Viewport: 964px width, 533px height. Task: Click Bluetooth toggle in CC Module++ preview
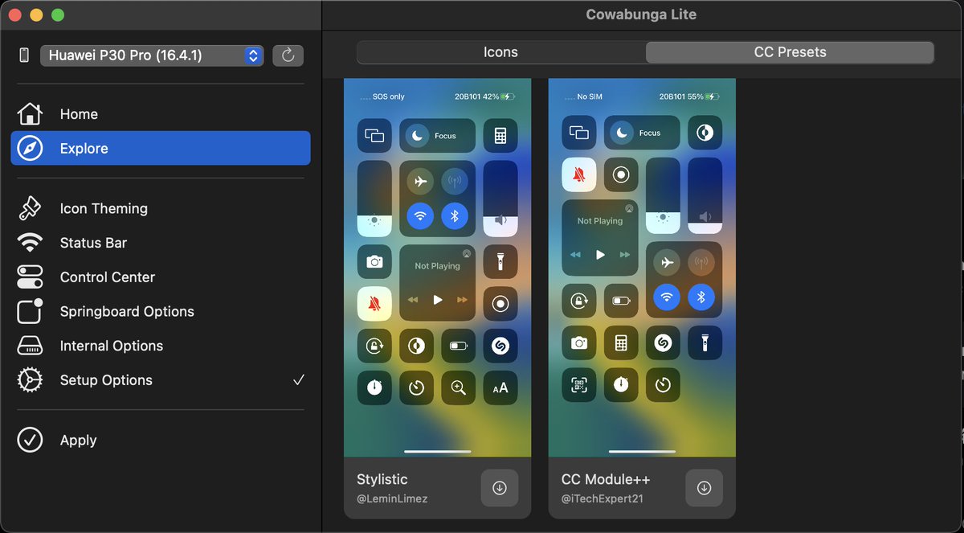701,297
